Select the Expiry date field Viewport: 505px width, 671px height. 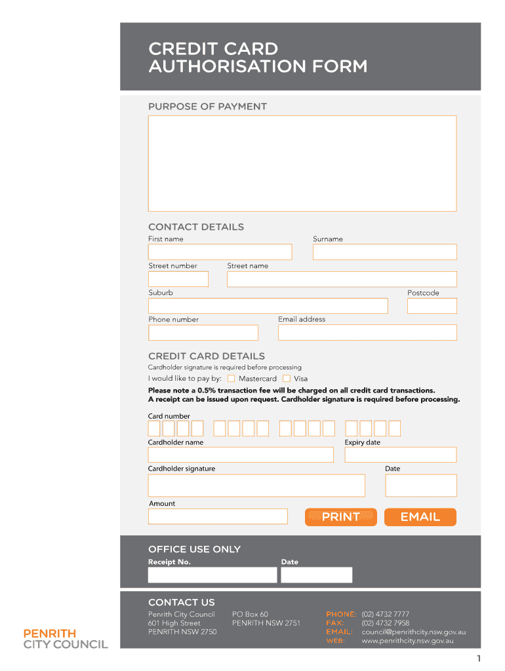coord(400,455)
